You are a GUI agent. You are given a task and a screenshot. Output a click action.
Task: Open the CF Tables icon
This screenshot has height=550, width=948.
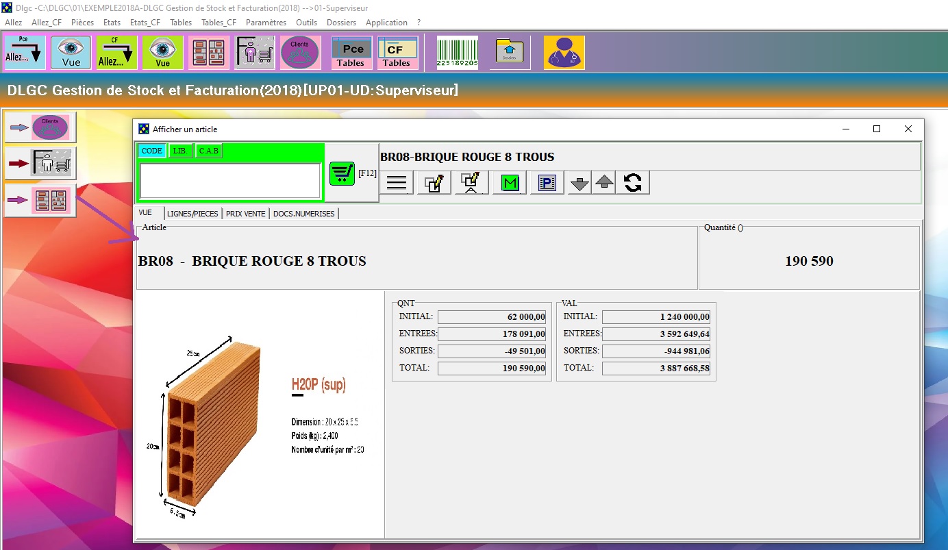click(397, 53)
